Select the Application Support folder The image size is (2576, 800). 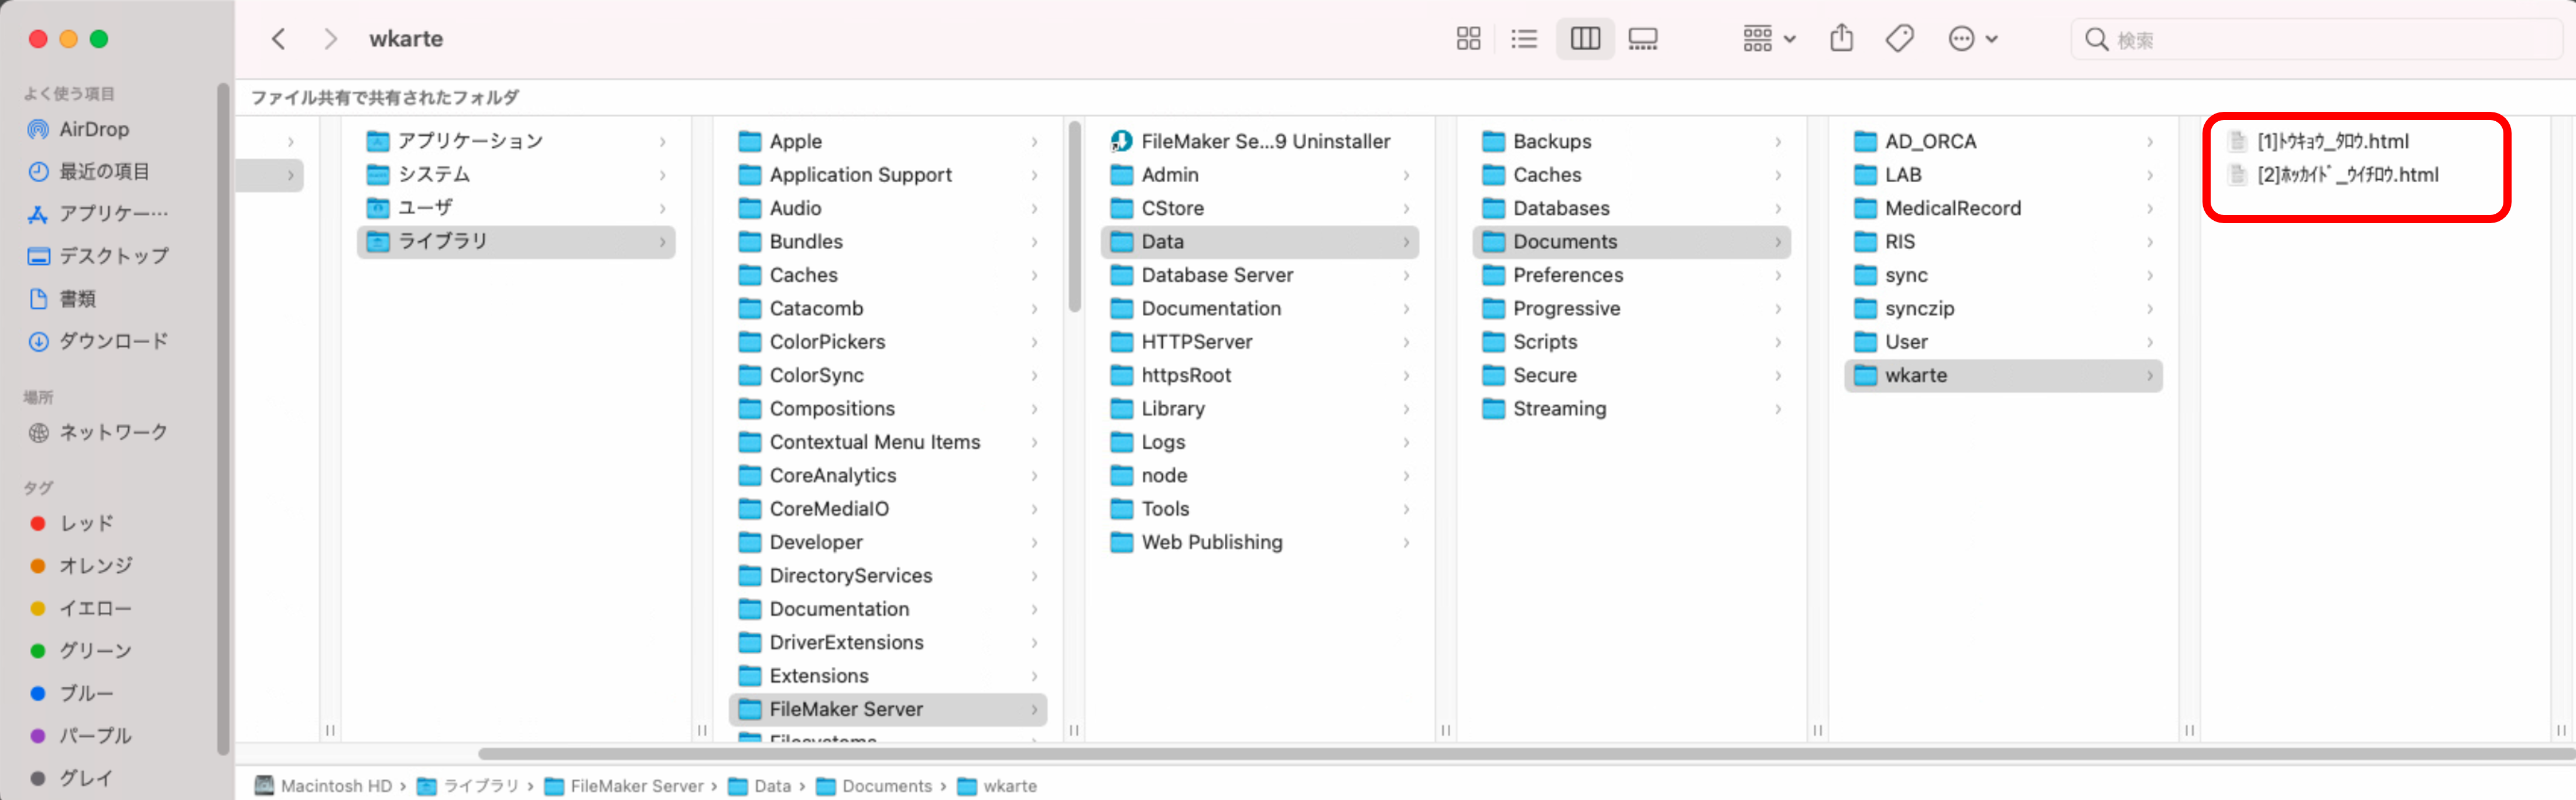pos(888,174)
